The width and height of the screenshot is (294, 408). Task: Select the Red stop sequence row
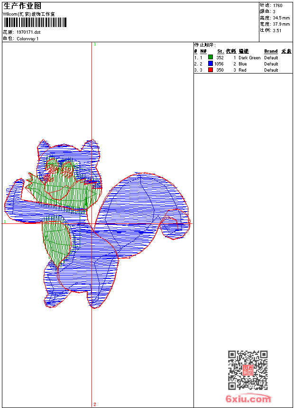coord(243,70)
